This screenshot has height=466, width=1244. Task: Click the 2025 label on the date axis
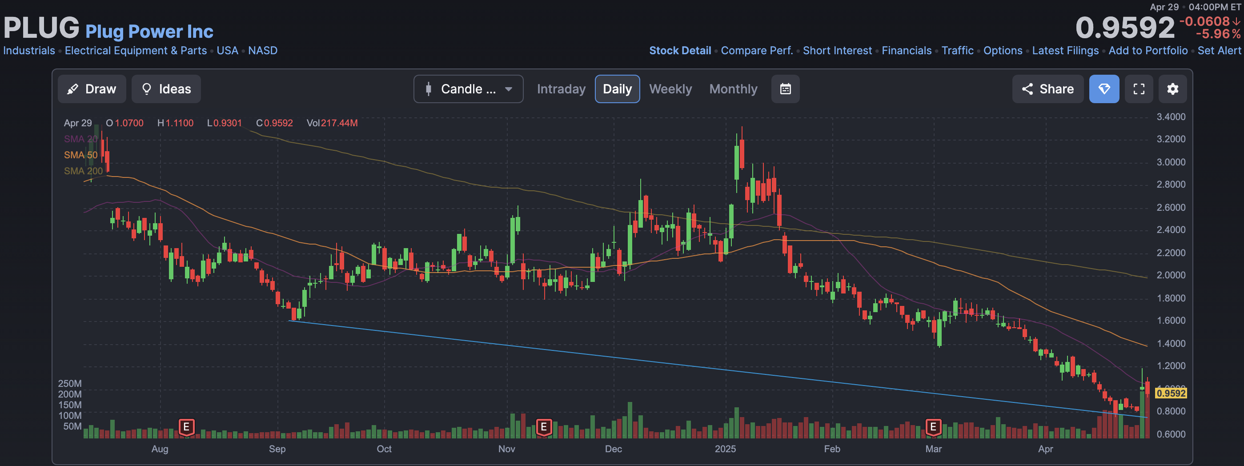[x=725, y=449]
